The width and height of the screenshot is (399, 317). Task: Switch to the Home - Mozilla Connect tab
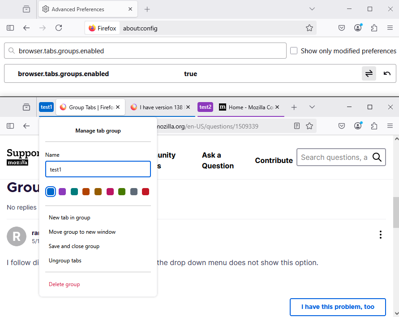point(249,107)
